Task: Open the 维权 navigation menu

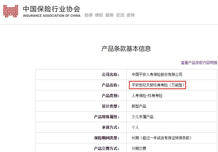Action: (x=99, y=15)
